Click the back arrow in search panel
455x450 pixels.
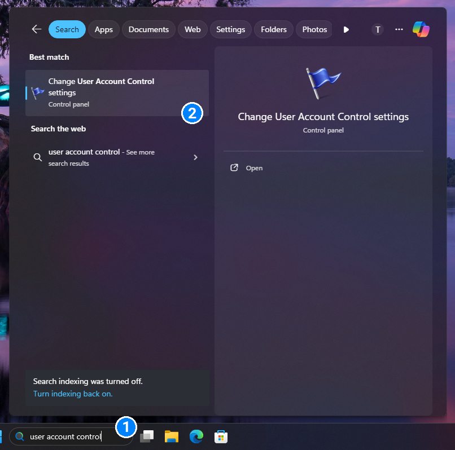coord(37,29)
